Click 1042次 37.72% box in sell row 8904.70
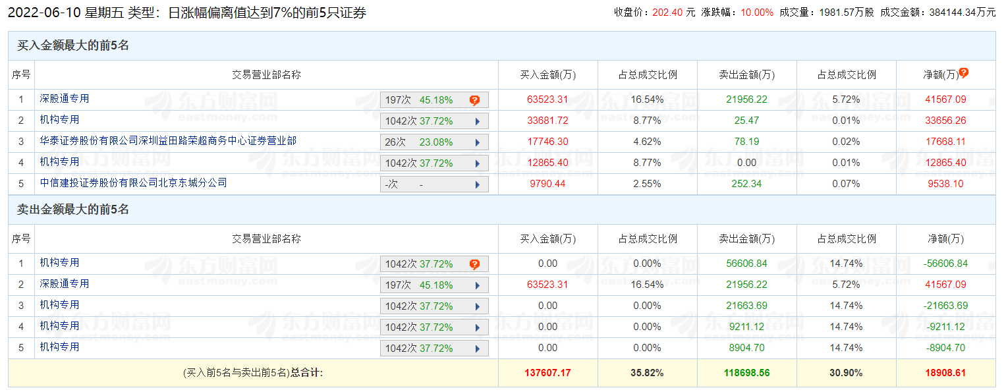The height and width of the screenshot is (392, 1006). click(x=434, y=349)
